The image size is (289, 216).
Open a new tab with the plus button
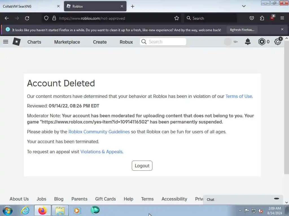click(133, 6)
